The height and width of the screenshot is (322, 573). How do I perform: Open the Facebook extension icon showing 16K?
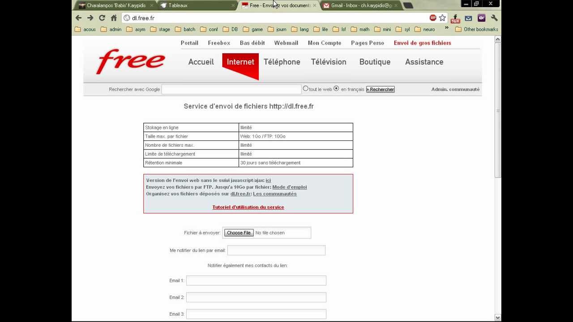455,18
